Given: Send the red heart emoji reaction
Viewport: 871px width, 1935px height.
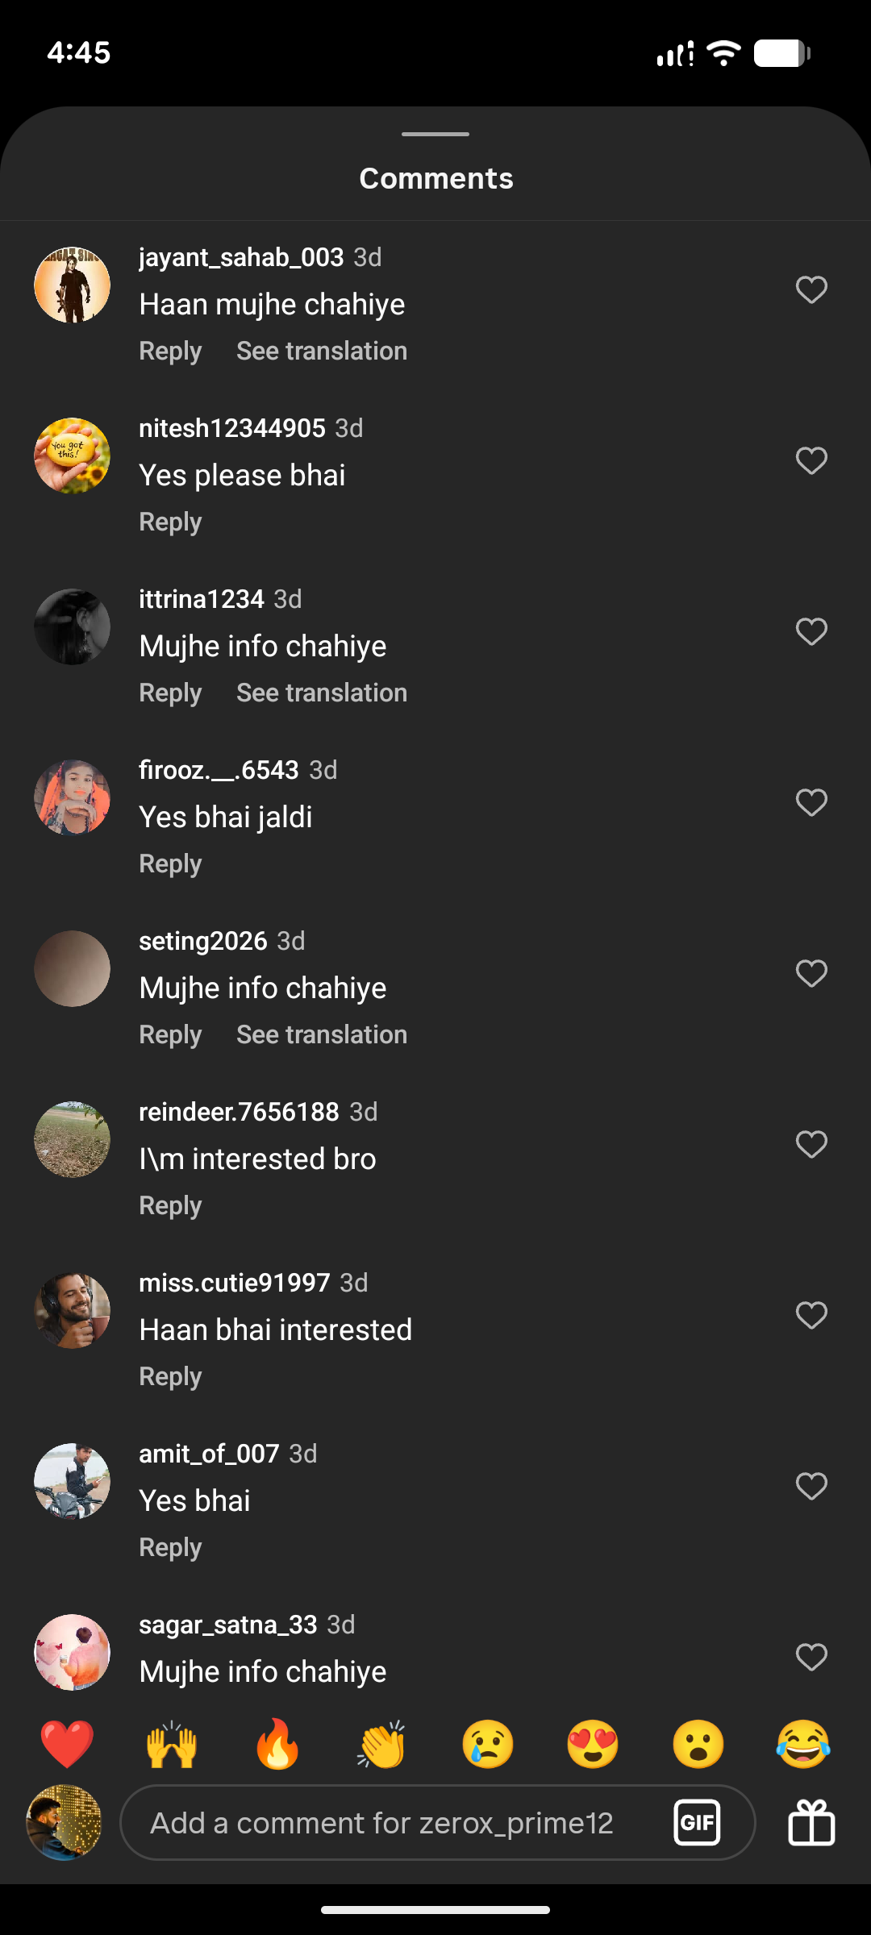Looking at the screenshot, I should (x=67, y=1744).
